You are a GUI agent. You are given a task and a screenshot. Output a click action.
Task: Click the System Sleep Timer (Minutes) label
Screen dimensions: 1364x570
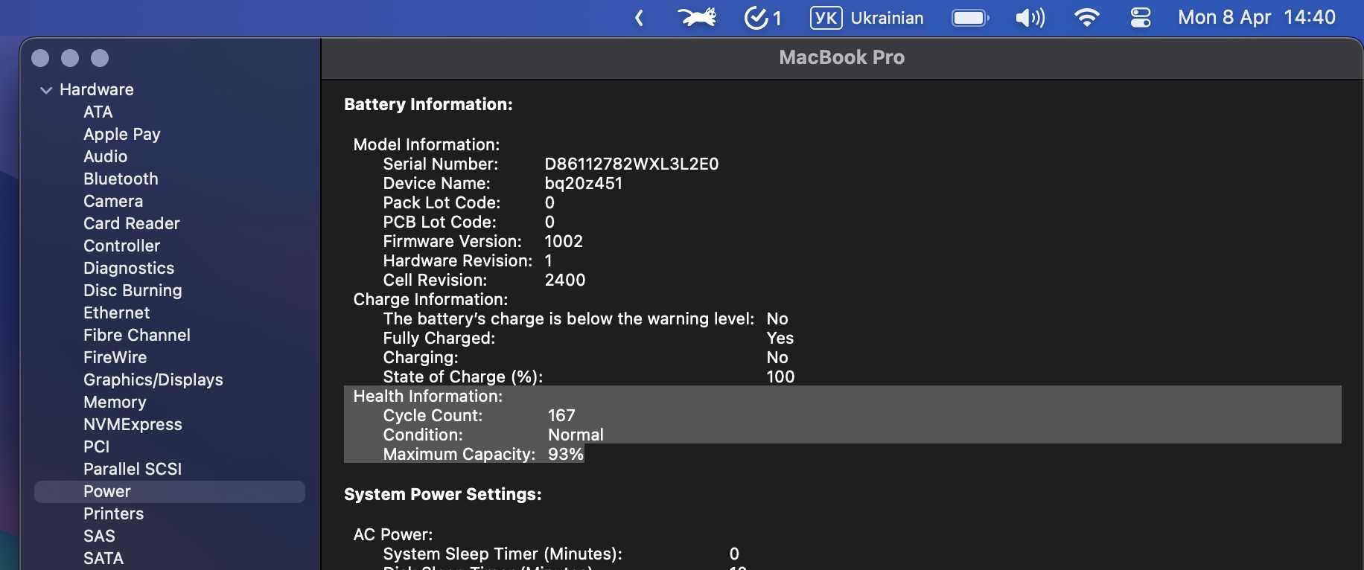point(503,554)
